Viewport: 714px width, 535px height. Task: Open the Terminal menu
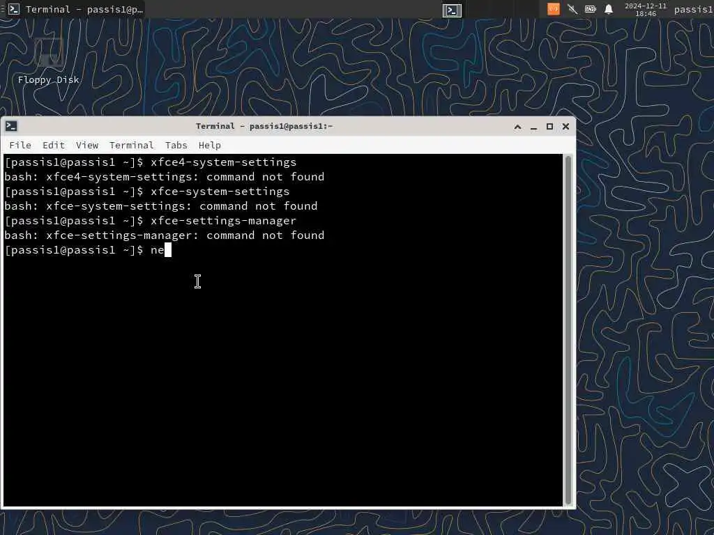(132, 145)
